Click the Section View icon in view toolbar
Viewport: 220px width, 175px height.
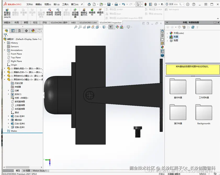89,27
